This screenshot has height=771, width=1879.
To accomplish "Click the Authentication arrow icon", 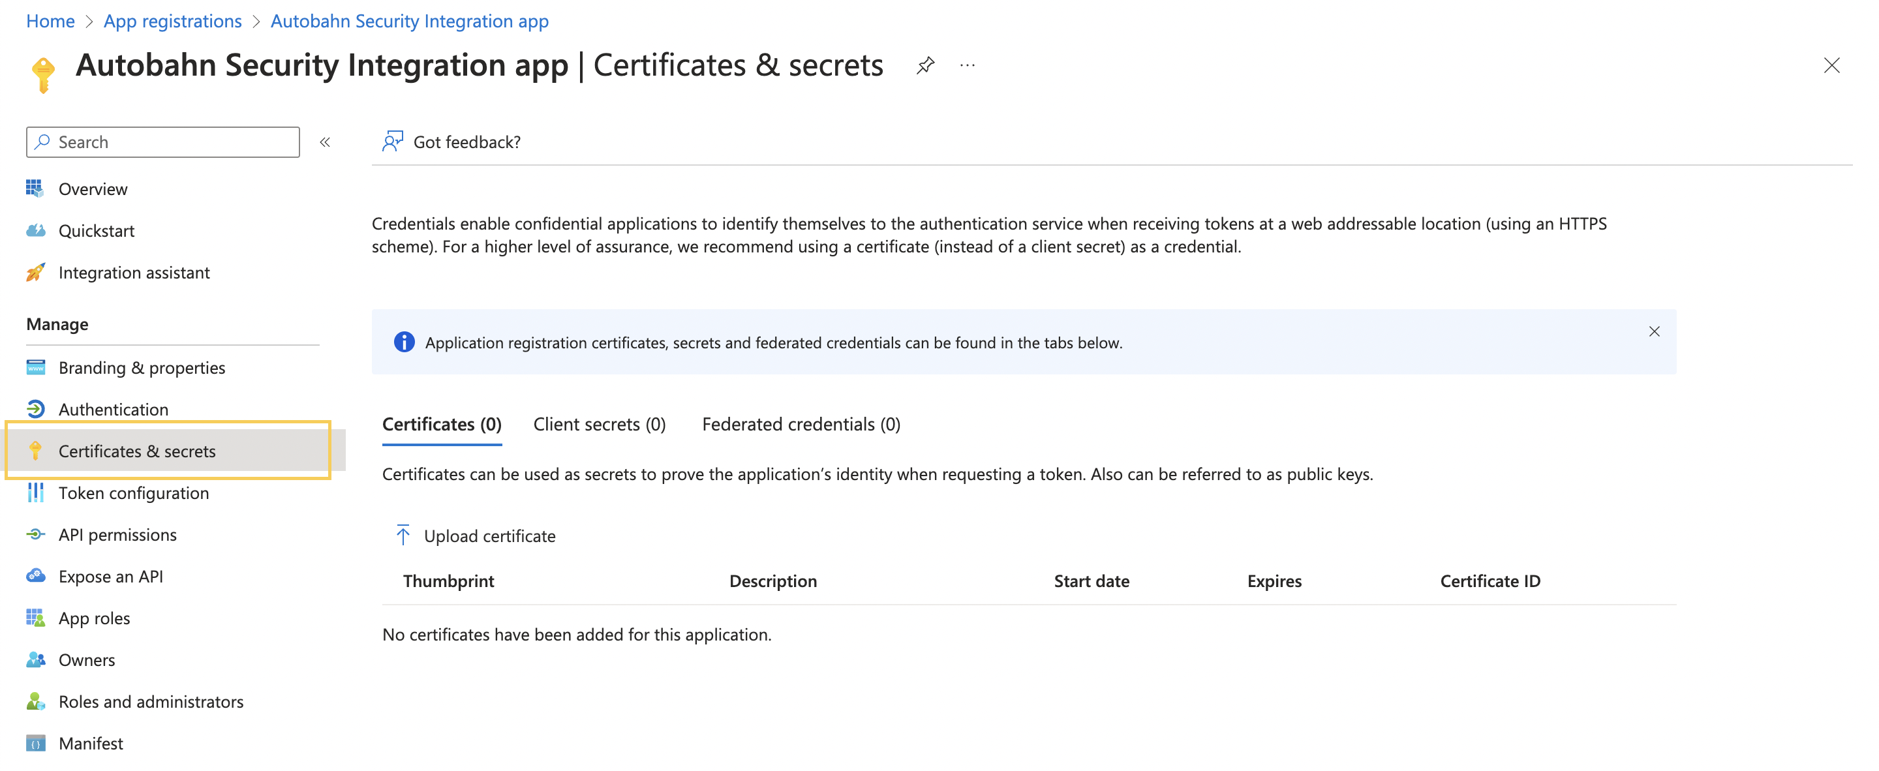I will [x=35, y=408].
